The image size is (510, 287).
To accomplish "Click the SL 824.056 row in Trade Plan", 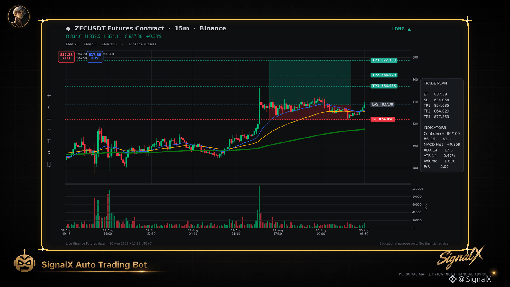I will tap(436, 100).
